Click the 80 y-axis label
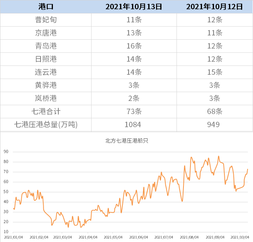 pos(6,162)
